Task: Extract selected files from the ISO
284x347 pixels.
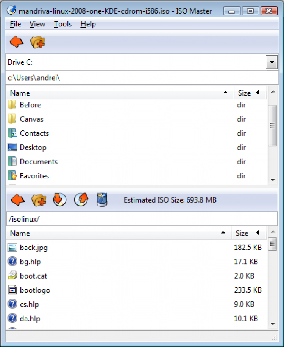Action: (59, 200)
